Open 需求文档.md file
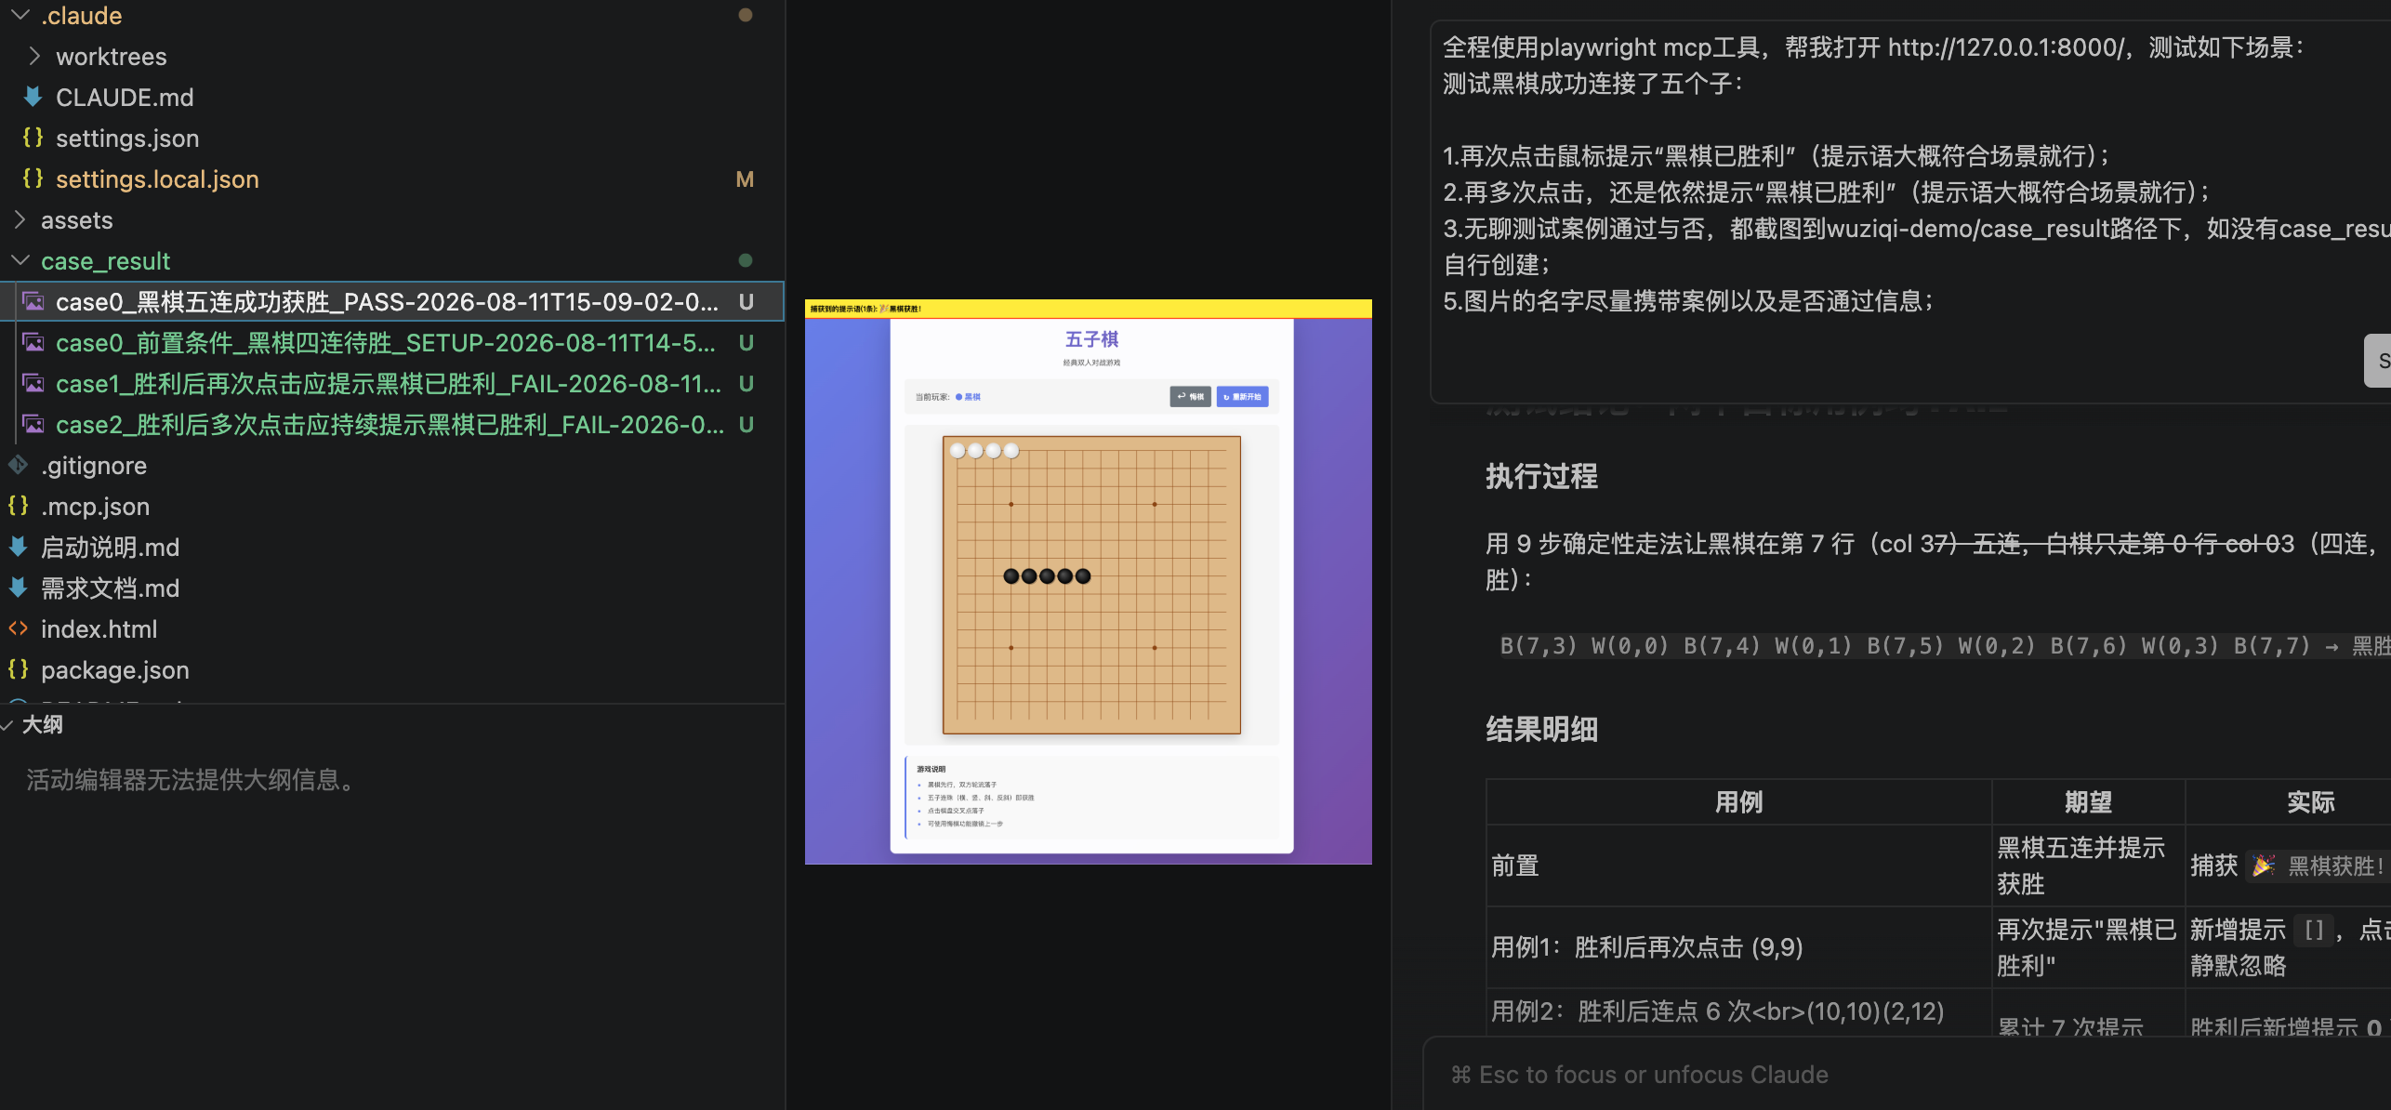 pyautogui.click(x=110, y=588)
